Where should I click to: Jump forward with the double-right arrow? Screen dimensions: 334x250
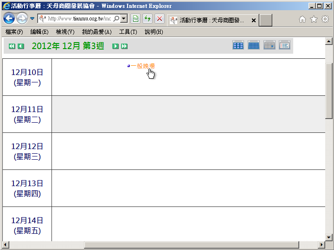[x=124, y=46]
